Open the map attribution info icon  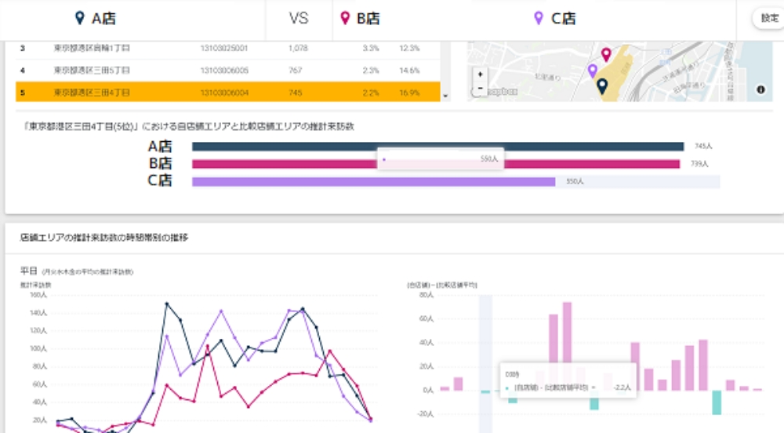[760, 90]
